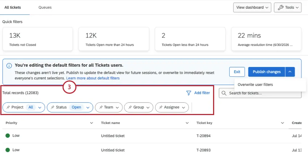Open the Group filter dropdown

pos(139,107)
